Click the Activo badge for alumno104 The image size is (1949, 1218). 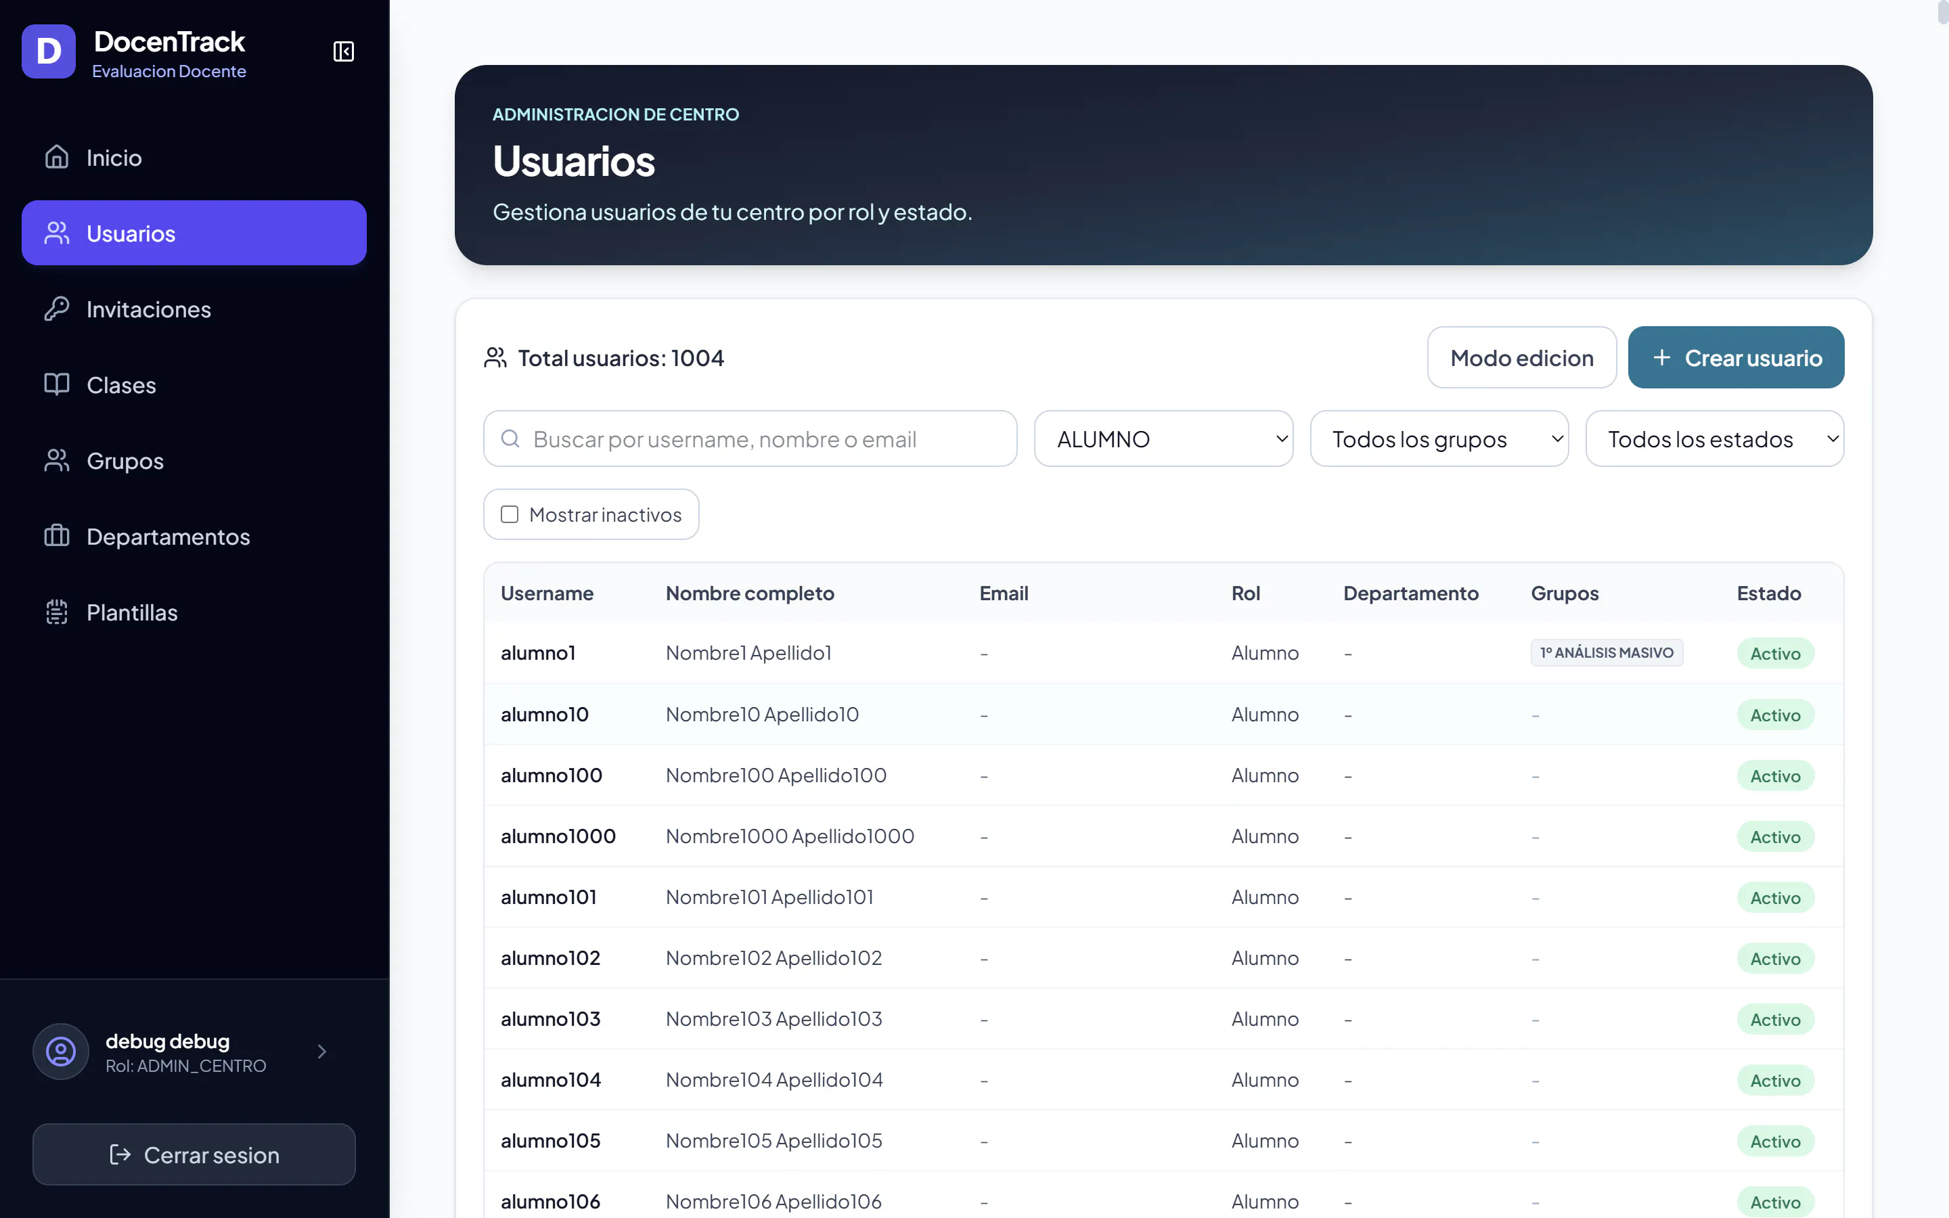[1775, 1080]
